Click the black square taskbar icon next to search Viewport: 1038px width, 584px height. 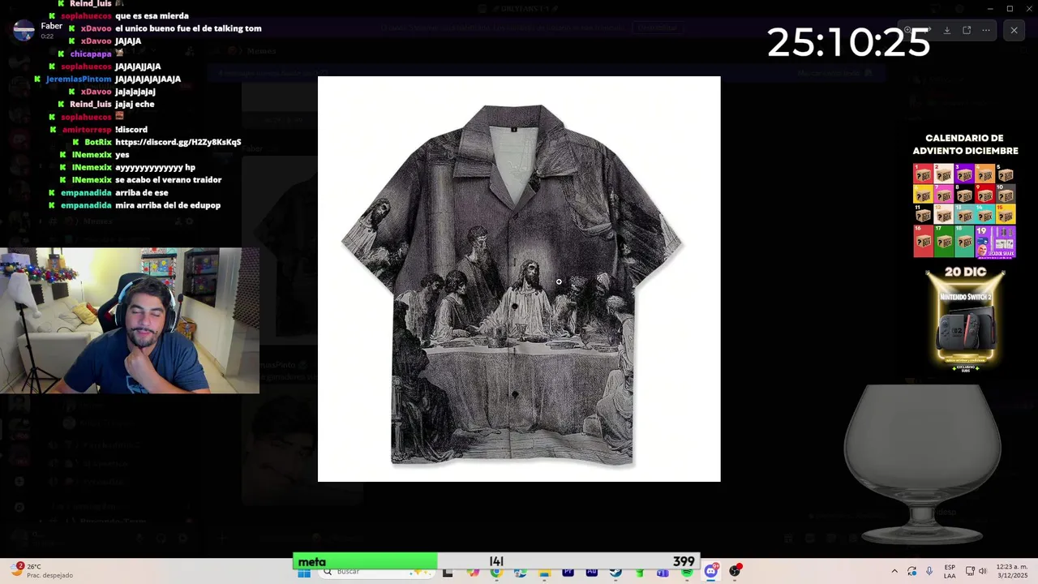[448, 572]
